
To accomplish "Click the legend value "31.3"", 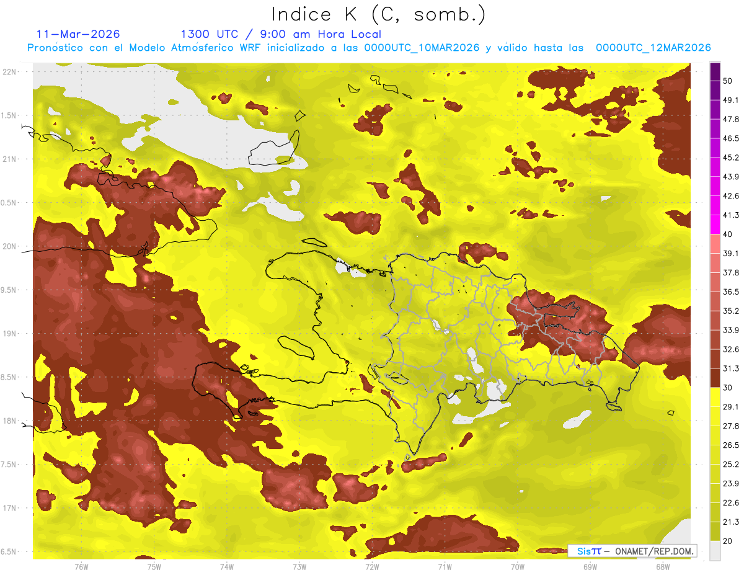I will [x=731, y=368].
